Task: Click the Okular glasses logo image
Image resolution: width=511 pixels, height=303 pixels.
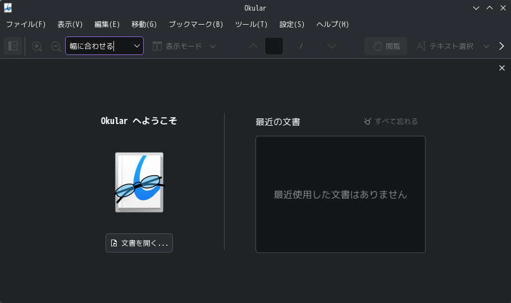Action: pyautogui.click(x=139, y=182)
